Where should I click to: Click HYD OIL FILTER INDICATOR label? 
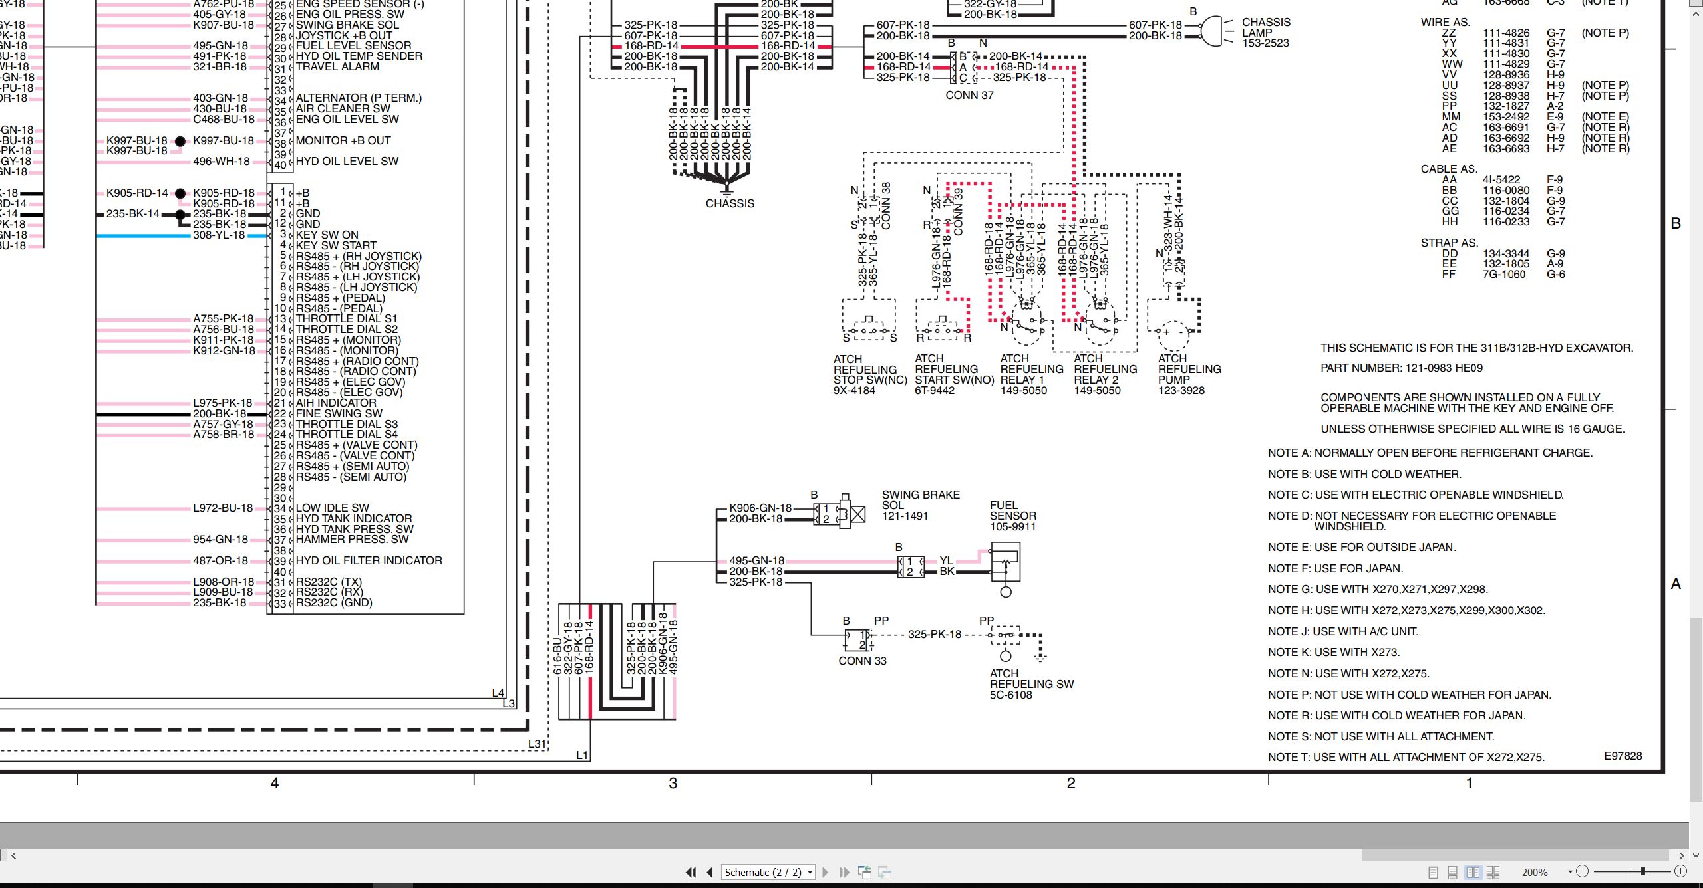369,560
